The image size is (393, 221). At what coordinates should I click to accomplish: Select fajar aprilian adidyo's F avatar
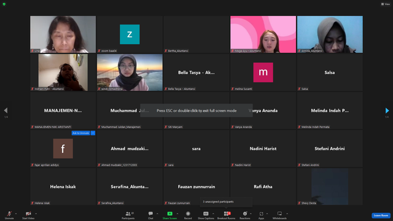(63, 149)
